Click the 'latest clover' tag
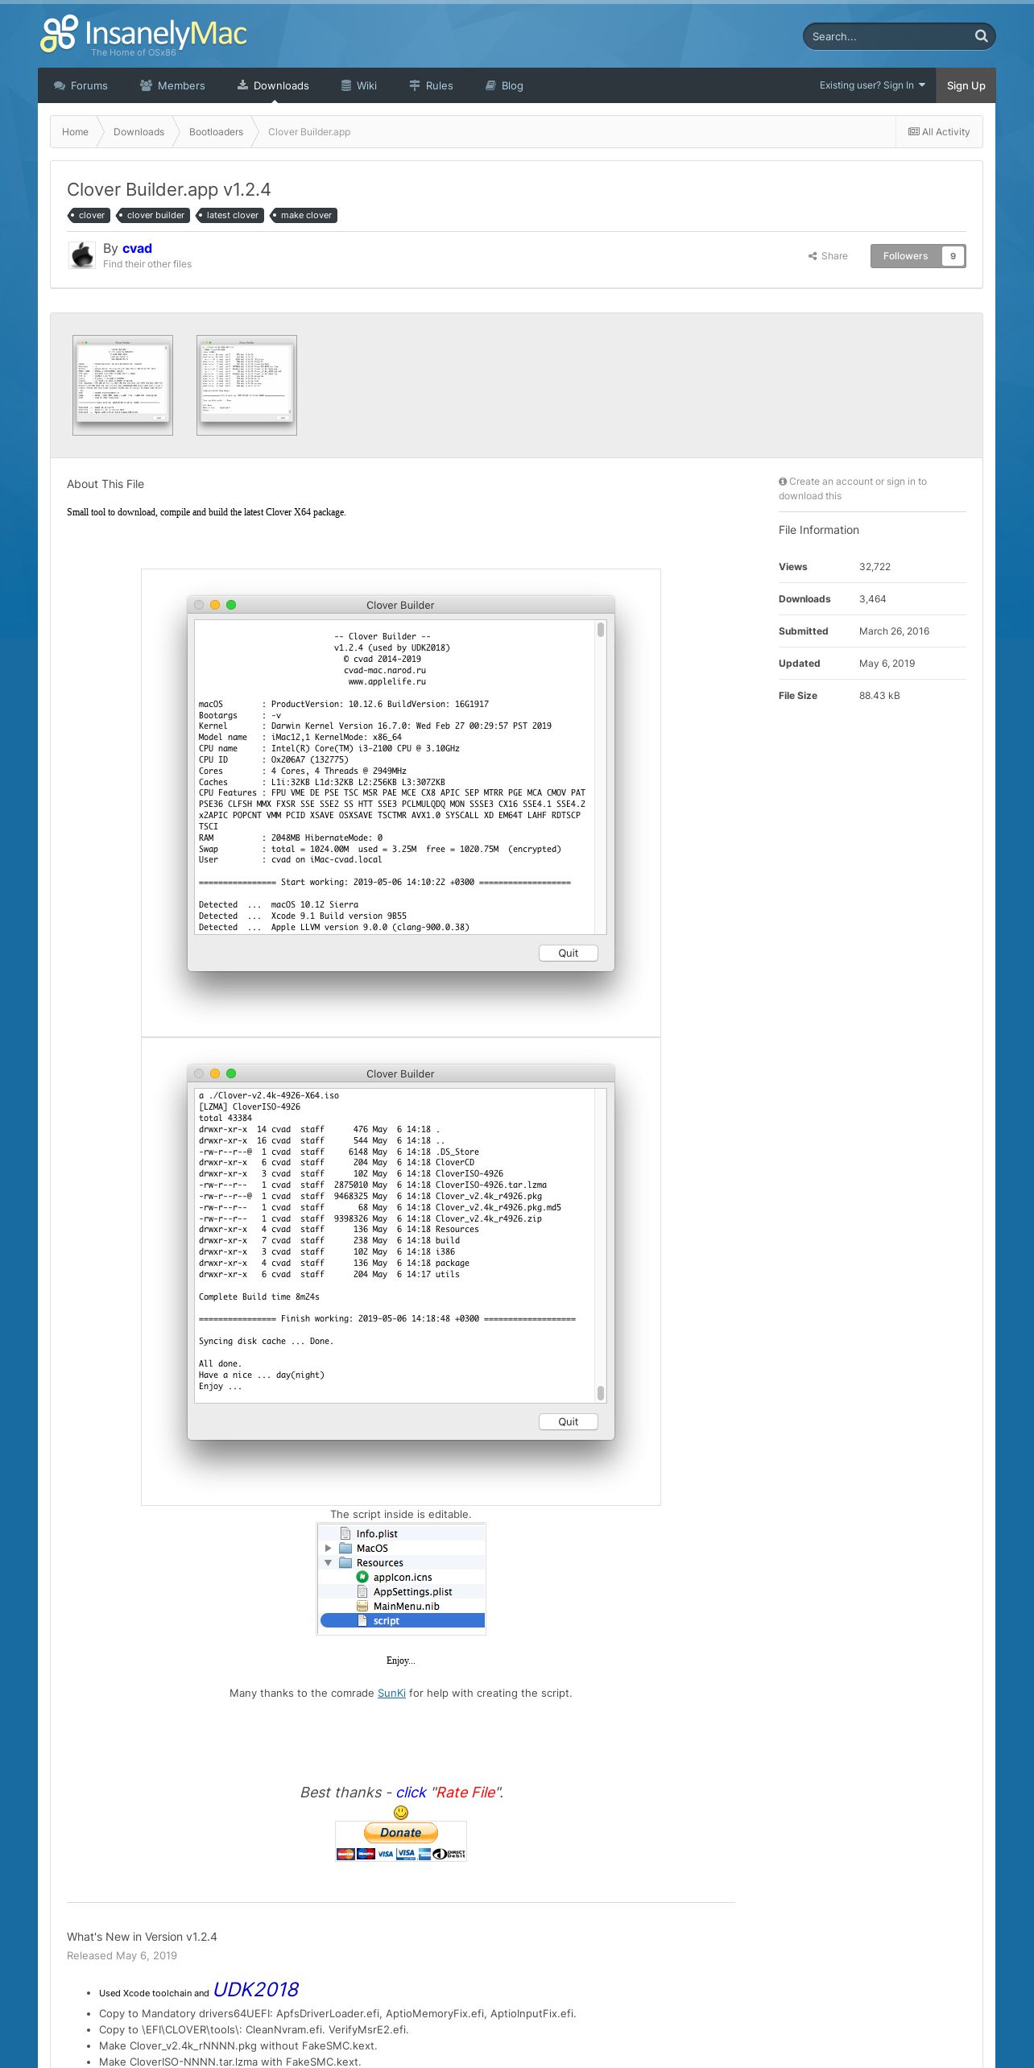 (x=230, y=215)
